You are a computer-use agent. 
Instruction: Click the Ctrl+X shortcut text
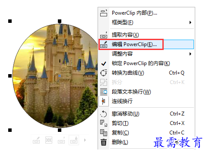pyautogui.click(x=177, y=123)
